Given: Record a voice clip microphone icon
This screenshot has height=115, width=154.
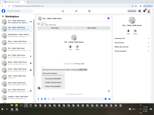Looking at the screenshot, I should (x=38, y=99).
